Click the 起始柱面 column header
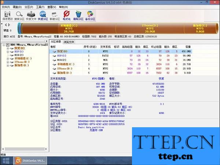220x165 pixels. [x=127, y=47]
